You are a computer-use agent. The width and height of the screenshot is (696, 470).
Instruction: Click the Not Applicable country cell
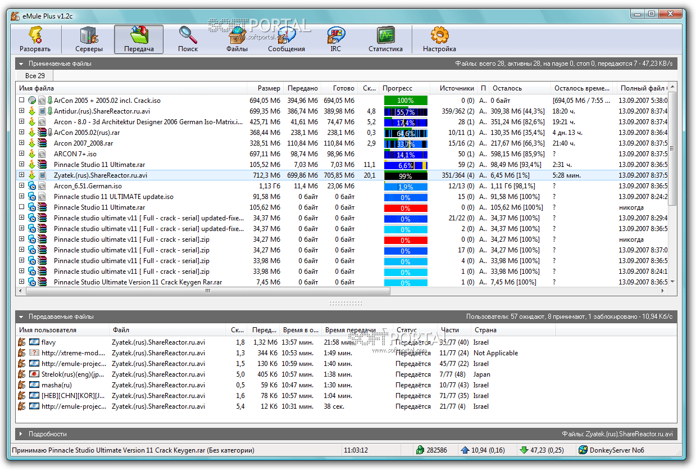coord(496,353)
